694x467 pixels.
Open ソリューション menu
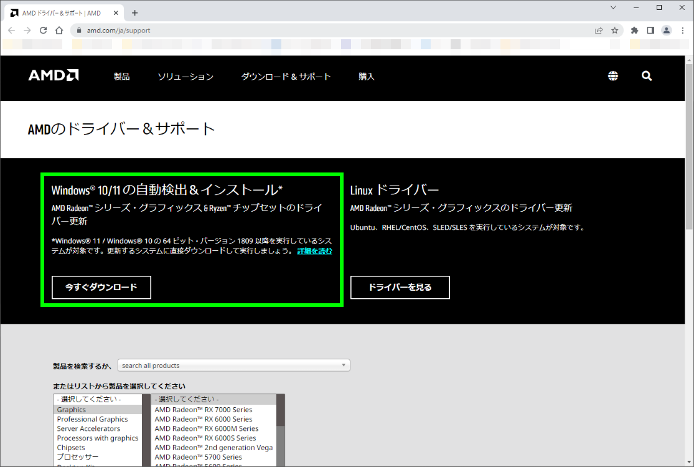tap(185, 77)
